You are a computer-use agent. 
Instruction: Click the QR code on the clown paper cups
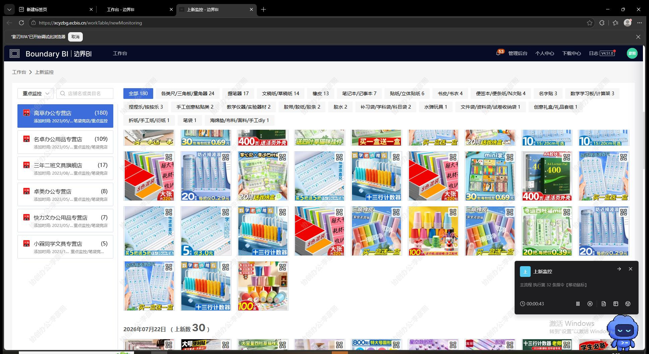click(x=453, y=212)
